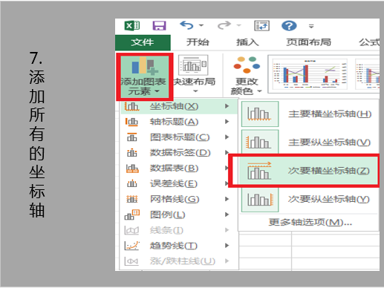Screen dimensions: 384x288
Task: Expand submenu arrow beside 轴标题(A)
Action: (x=227, y=122)
